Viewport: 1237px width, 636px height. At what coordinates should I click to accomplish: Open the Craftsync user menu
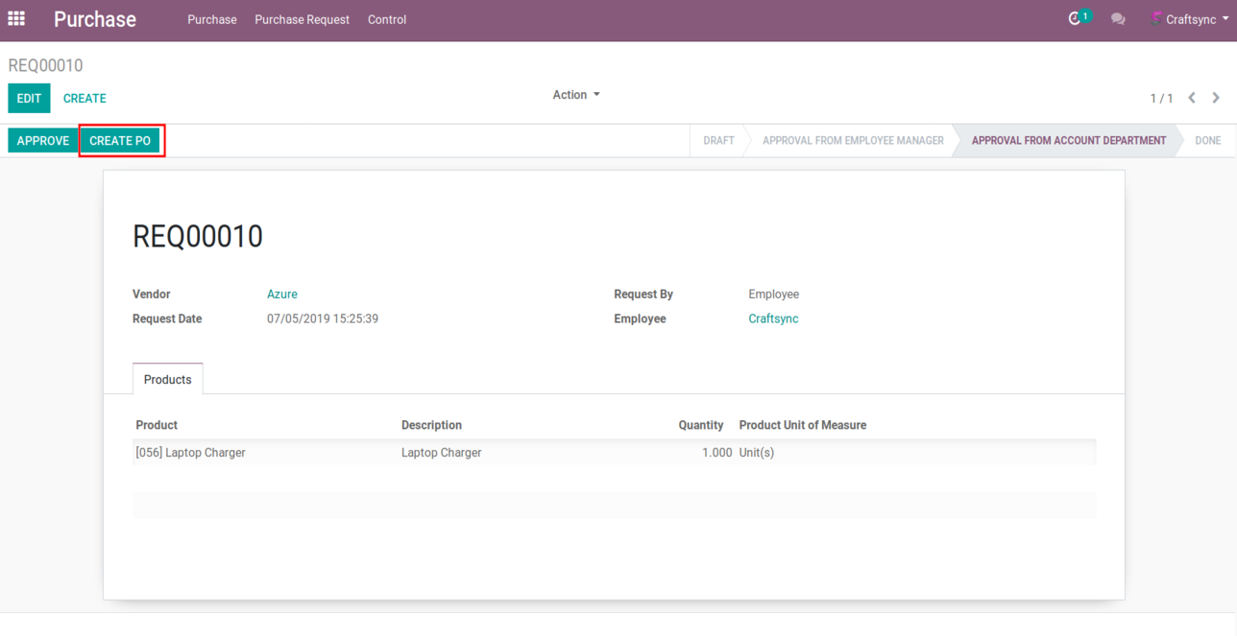pos(1190,19)
